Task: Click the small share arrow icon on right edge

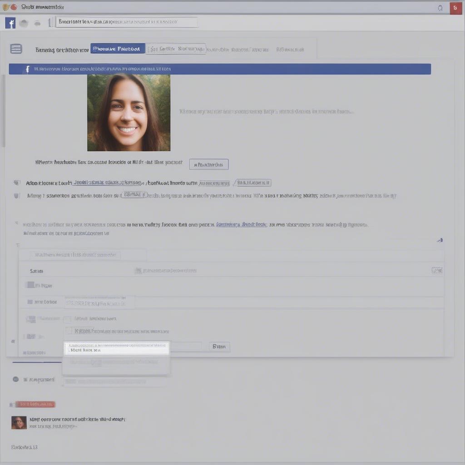Action: coord(440,240)
